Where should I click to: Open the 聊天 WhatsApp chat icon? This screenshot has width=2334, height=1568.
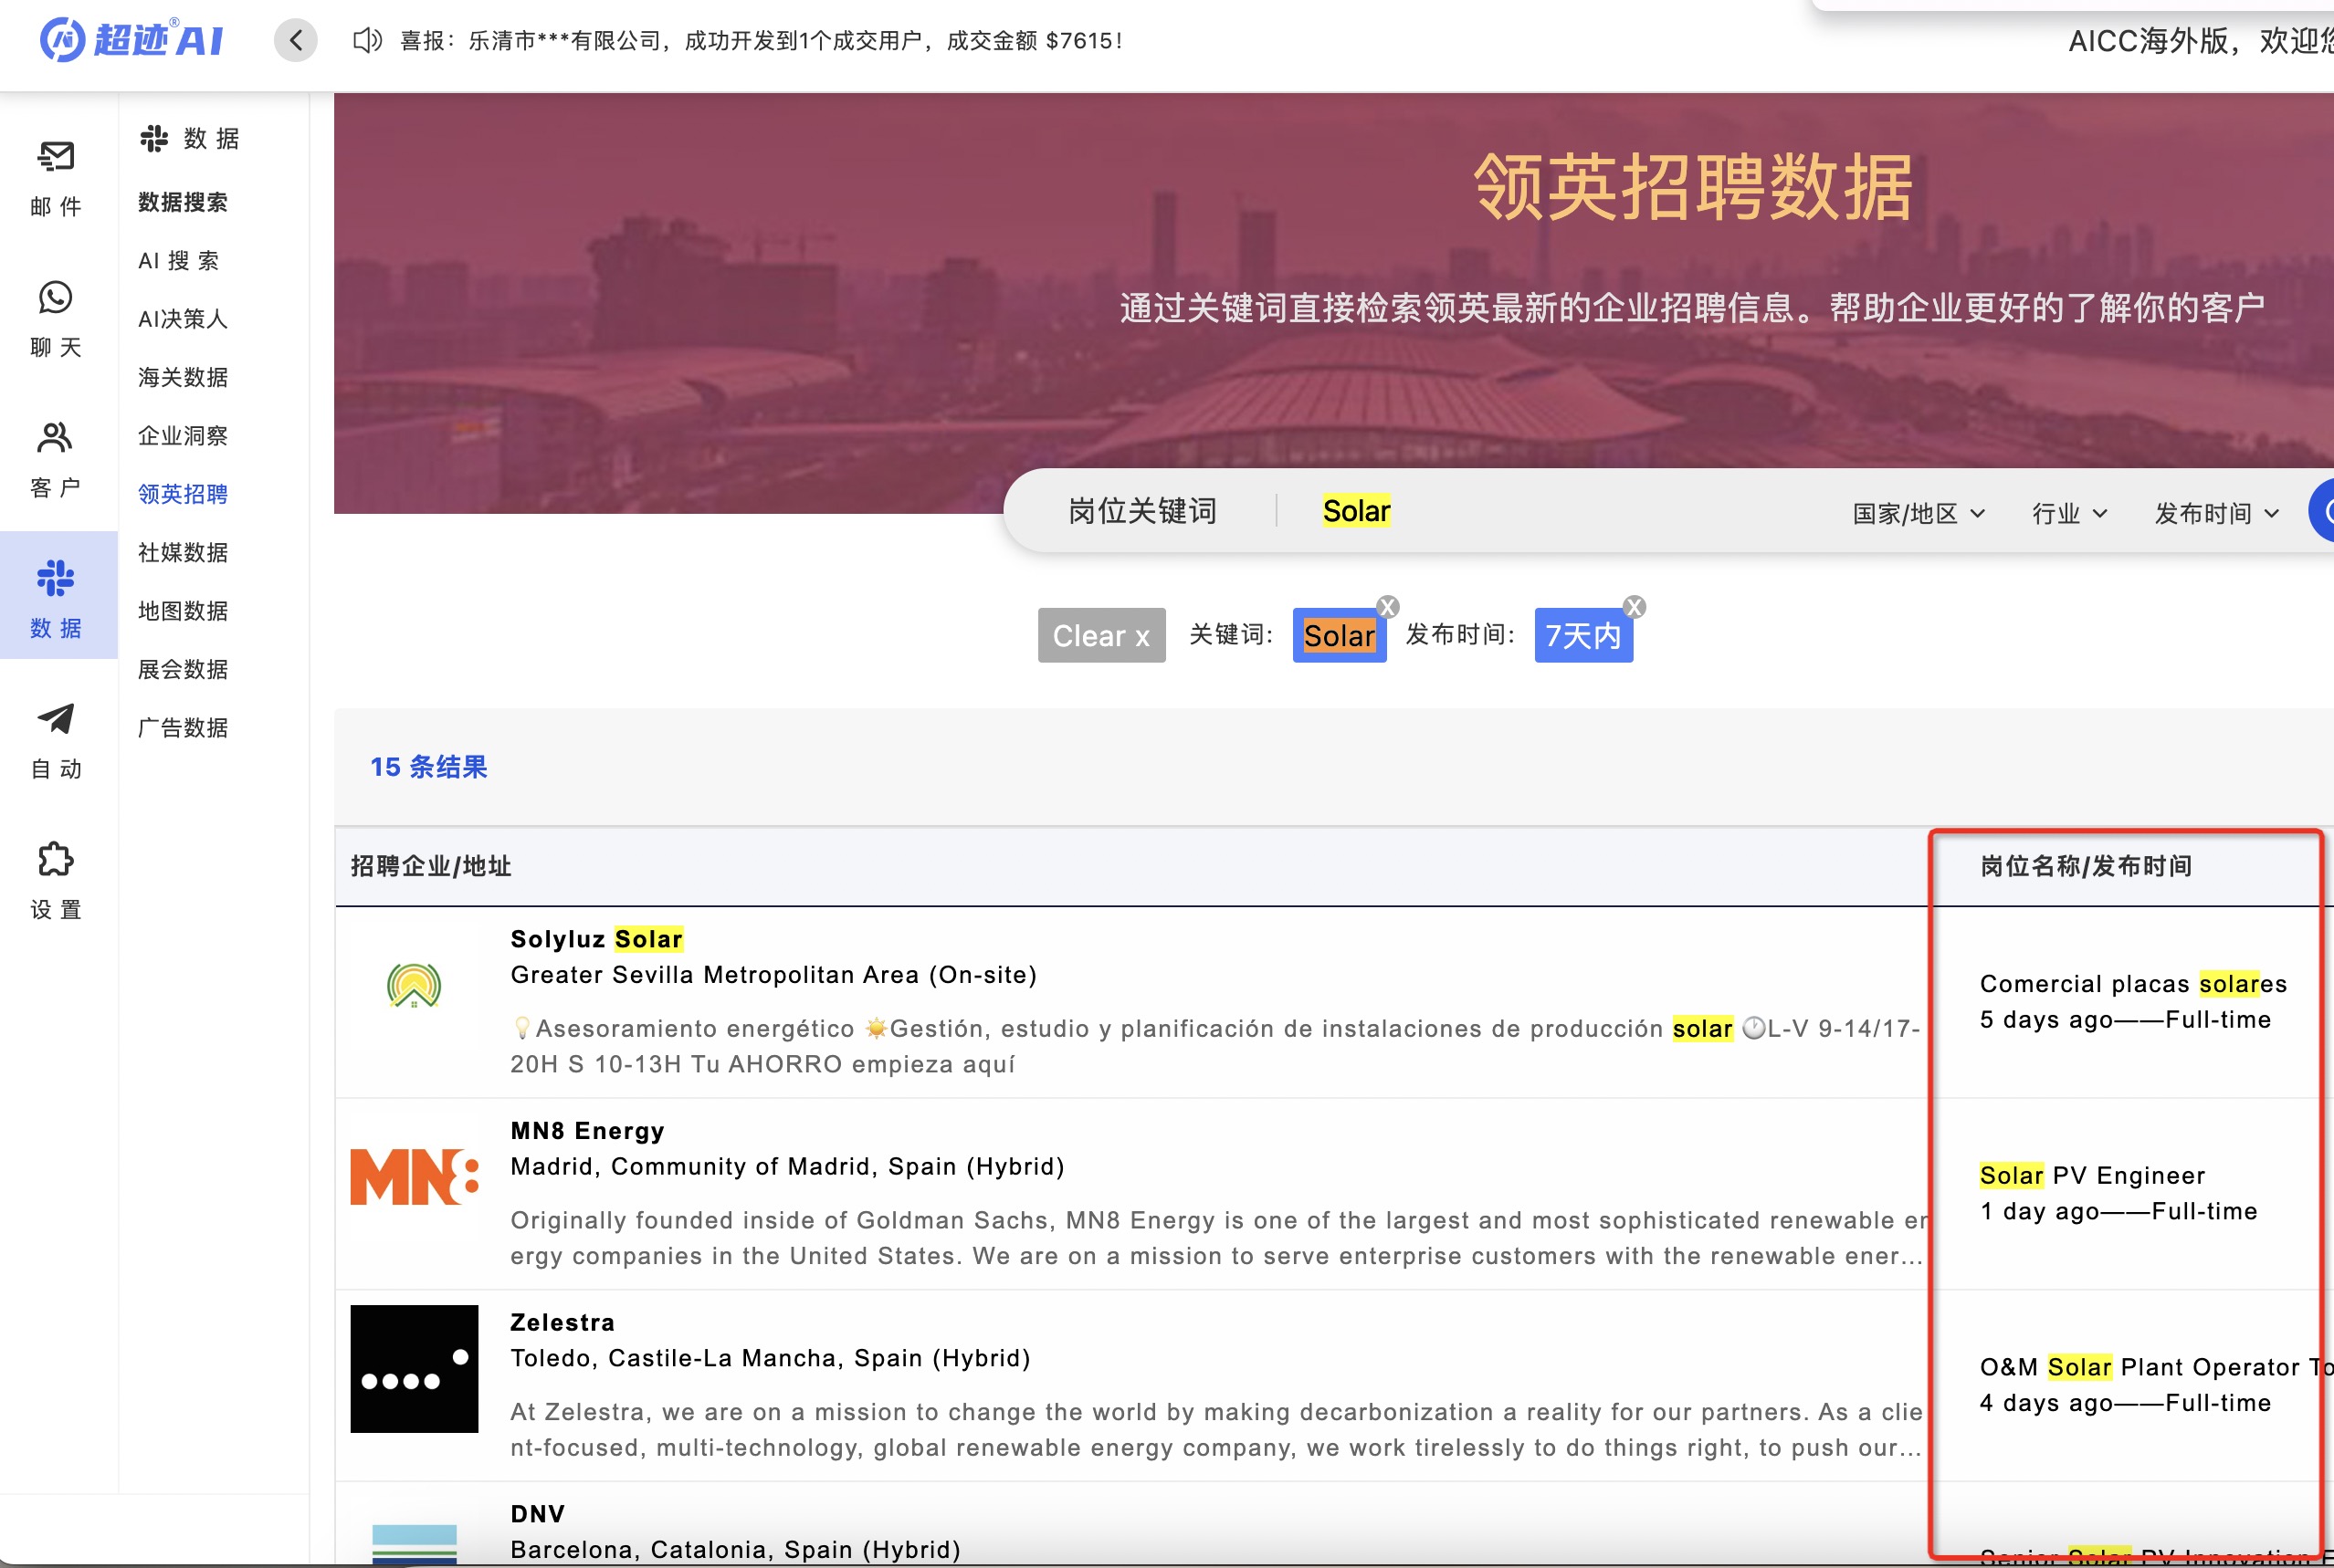pos(56,298)
